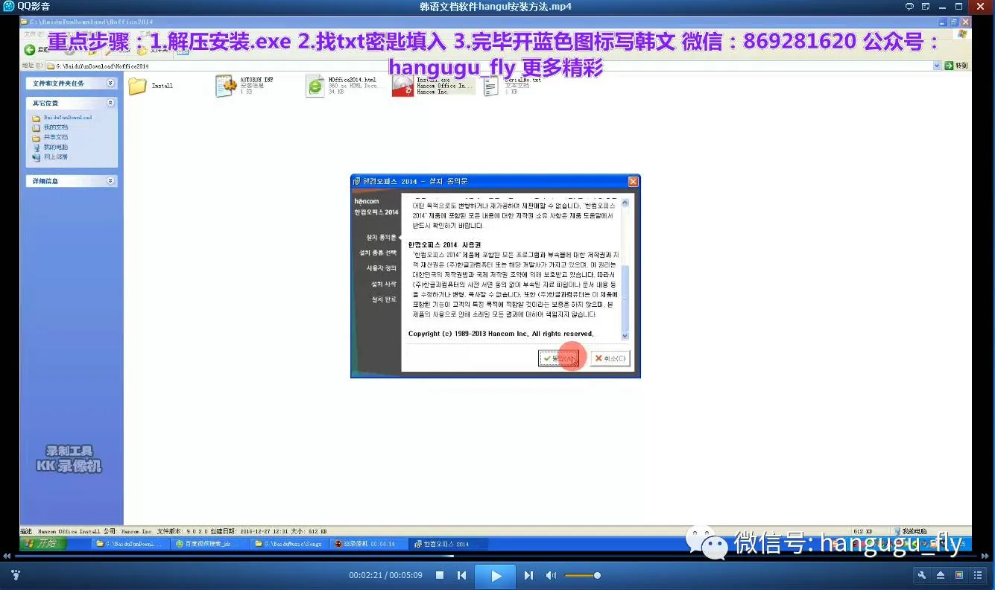Mute the player volume speaker icon
The image size is (995, 590).
[551, 575]
